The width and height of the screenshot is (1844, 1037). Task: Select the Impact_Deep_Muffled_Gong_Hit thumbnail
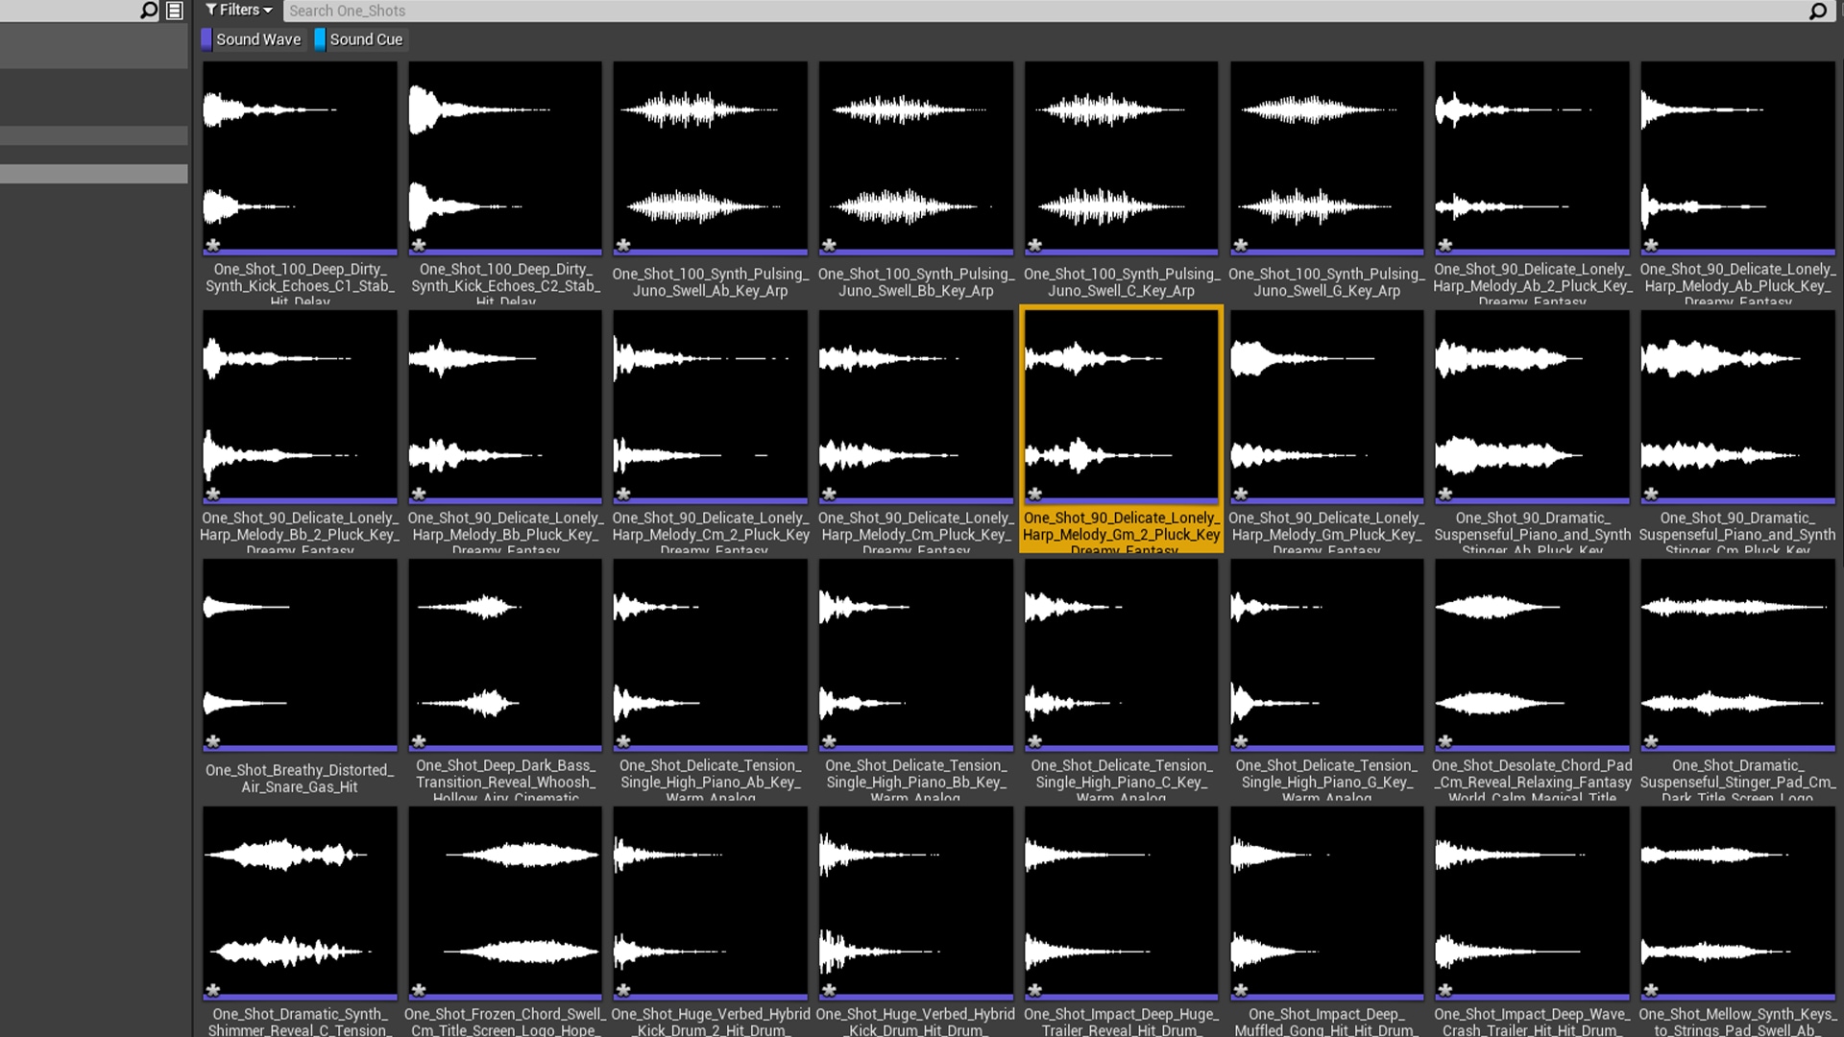(x=1326, y=901)
